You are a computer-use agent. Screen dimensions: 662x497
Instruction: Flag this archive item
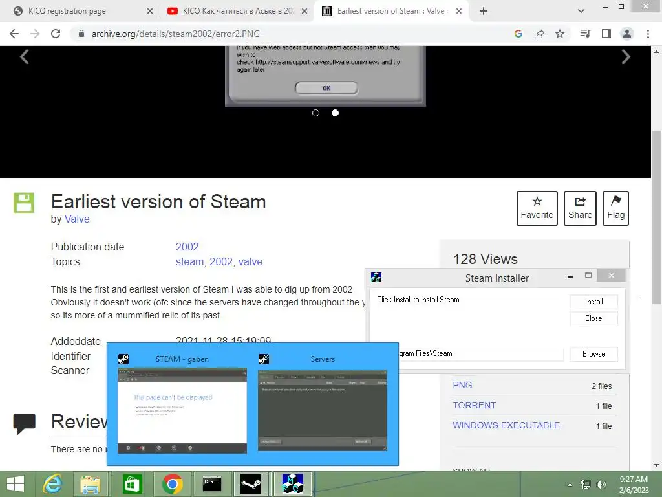[616, 208]
